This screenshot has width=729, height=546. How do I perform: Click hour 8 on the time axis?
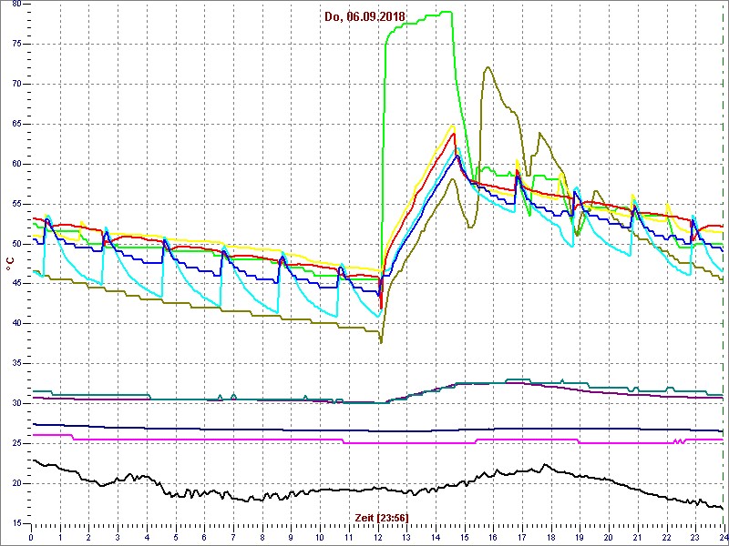tap(262, 537)
